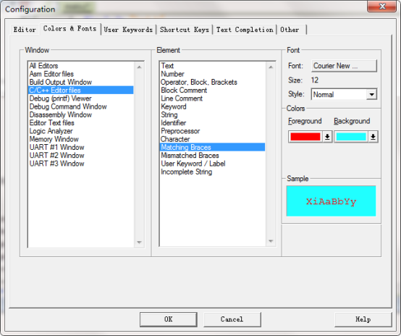The image size is (401, 336).
Task: Switch to the Editor tab
Action: coord(25,30)
